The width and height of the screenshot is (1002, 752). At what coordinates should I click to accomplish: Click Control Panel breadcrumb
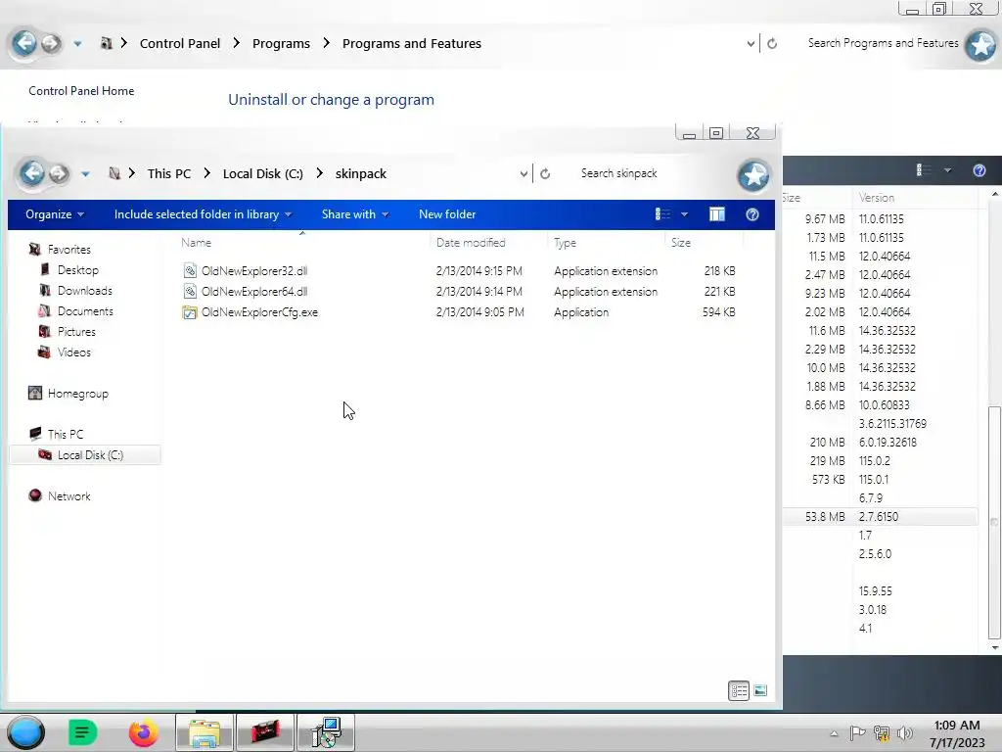[x=180, y=43]
